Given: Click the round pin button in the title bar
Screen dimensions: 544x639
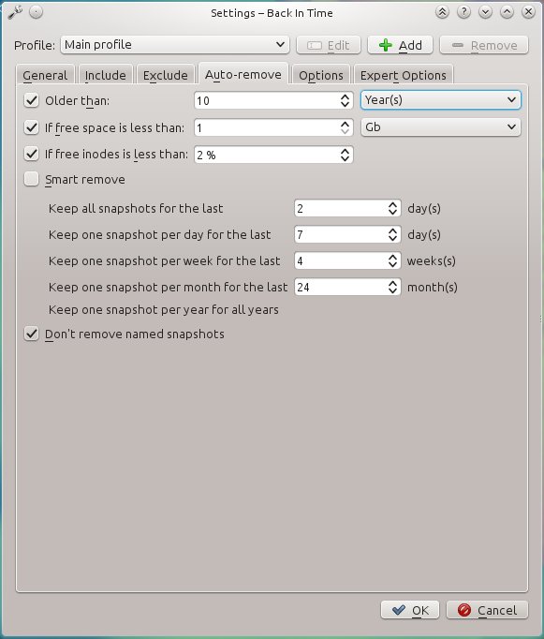Looking at the screenshot, I should click(36, 12).
